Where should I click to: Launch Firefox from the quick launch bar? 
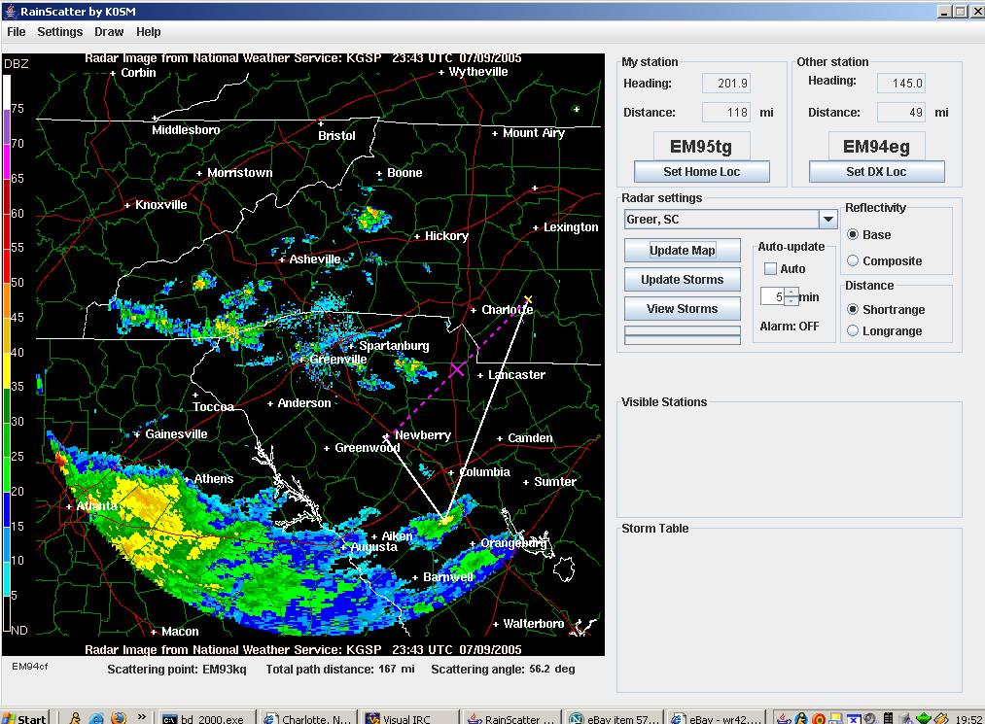119,717
